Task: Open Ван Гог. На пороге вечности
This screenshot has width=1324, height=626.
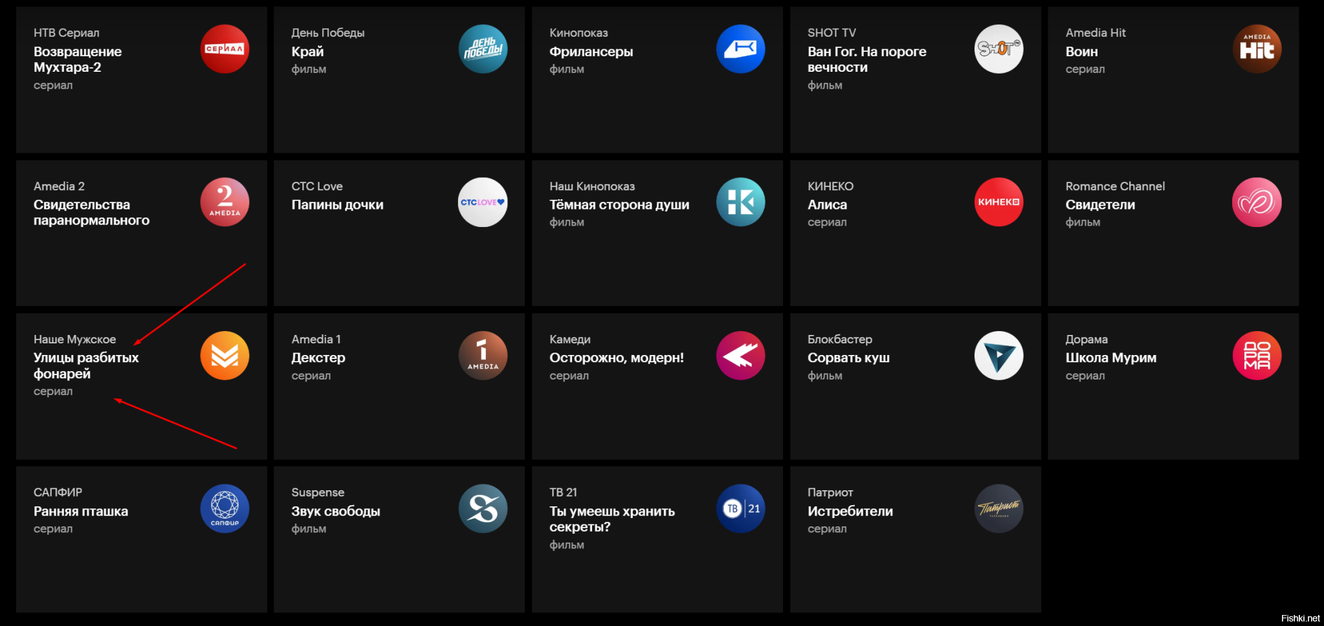Action: 866,59
